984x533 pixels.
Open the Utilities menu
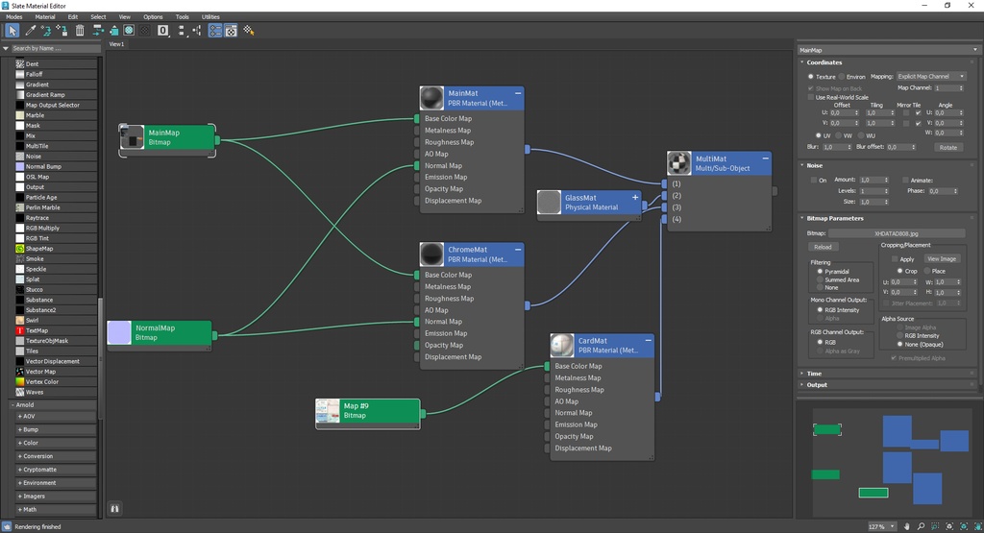(x=210, y=16)
